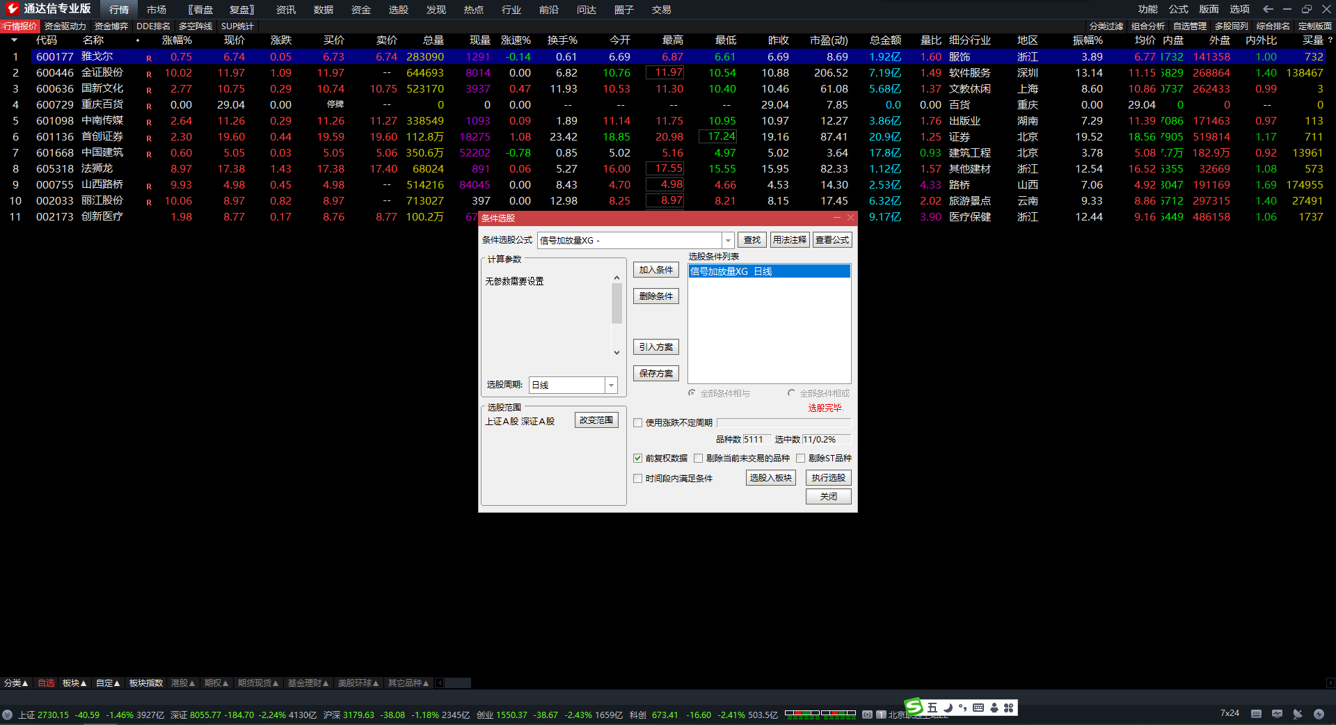Click the 通达信 logo icon in title bar
Image resolution: width=1336 pixels, height=725 pixels.
13,8
